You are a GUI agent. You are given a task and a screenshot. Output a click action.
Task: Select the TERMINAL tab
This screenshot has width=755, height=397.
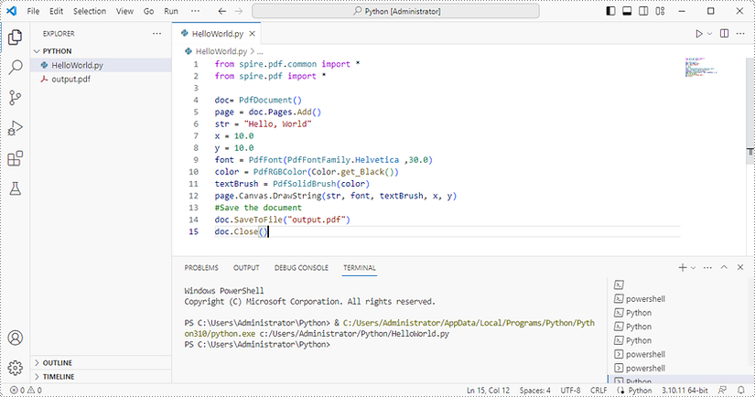coord(360,267)
